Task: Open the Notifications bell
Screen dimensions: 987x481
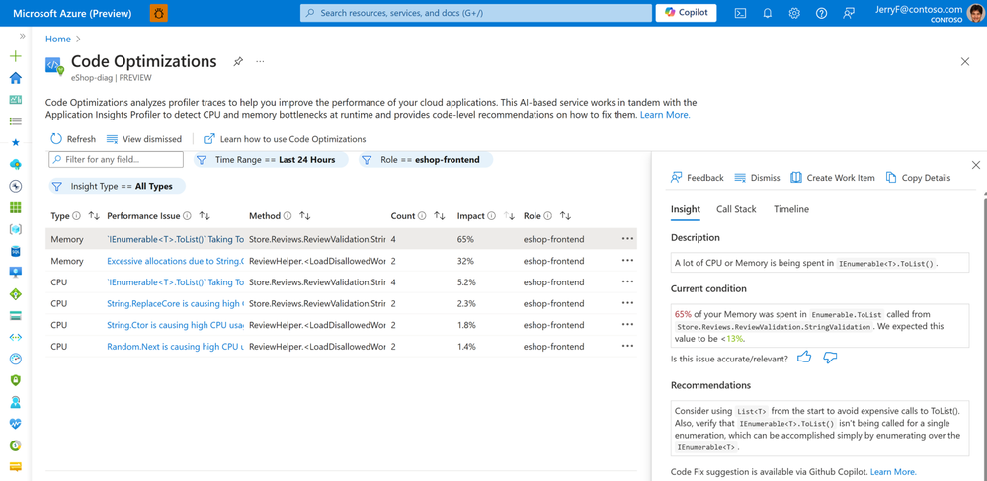Action: tap(768, 13)
